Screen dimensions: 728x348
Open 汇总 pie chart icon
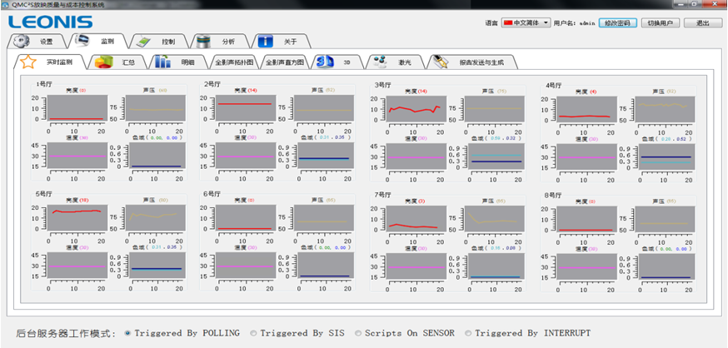(x=103, y=62)
